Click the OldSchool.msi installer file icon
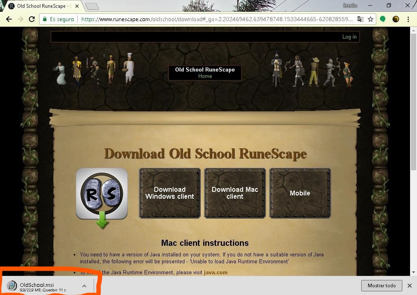This screenshot has height=295, width=417. click(12, 286)
